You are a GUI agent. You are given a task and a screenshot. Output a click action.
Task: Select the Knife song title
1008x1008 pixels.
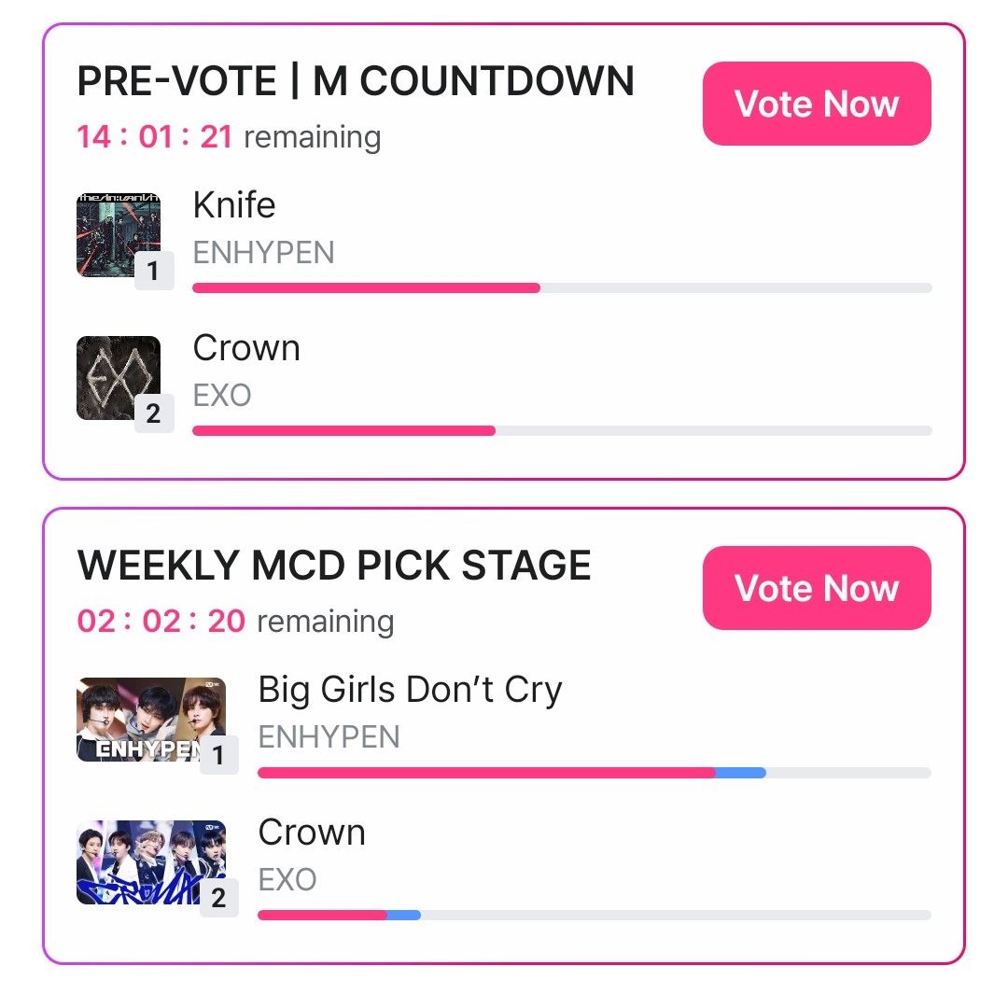(234, 205)
